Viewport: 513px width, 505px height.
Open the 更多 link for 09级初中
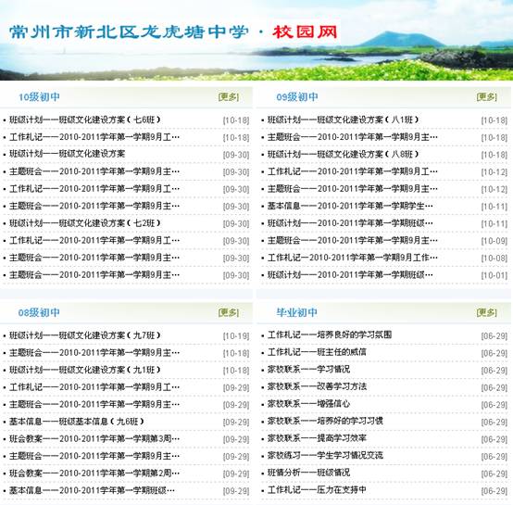[x=486, y=97]
